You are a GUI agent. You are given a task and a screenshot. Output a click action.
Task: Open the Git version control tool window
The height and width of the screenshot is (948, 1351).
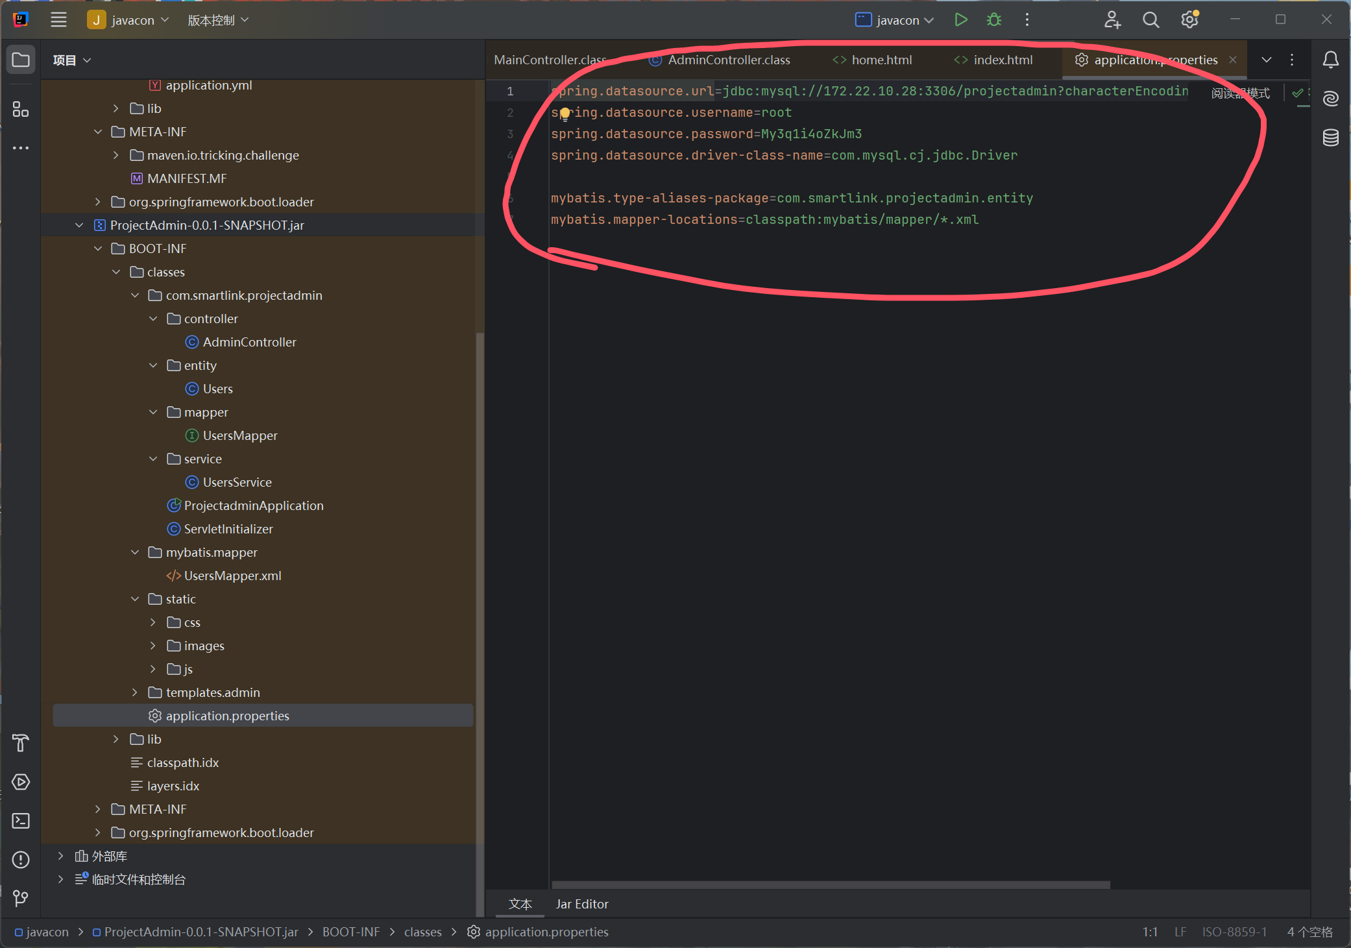click(21, 898)
